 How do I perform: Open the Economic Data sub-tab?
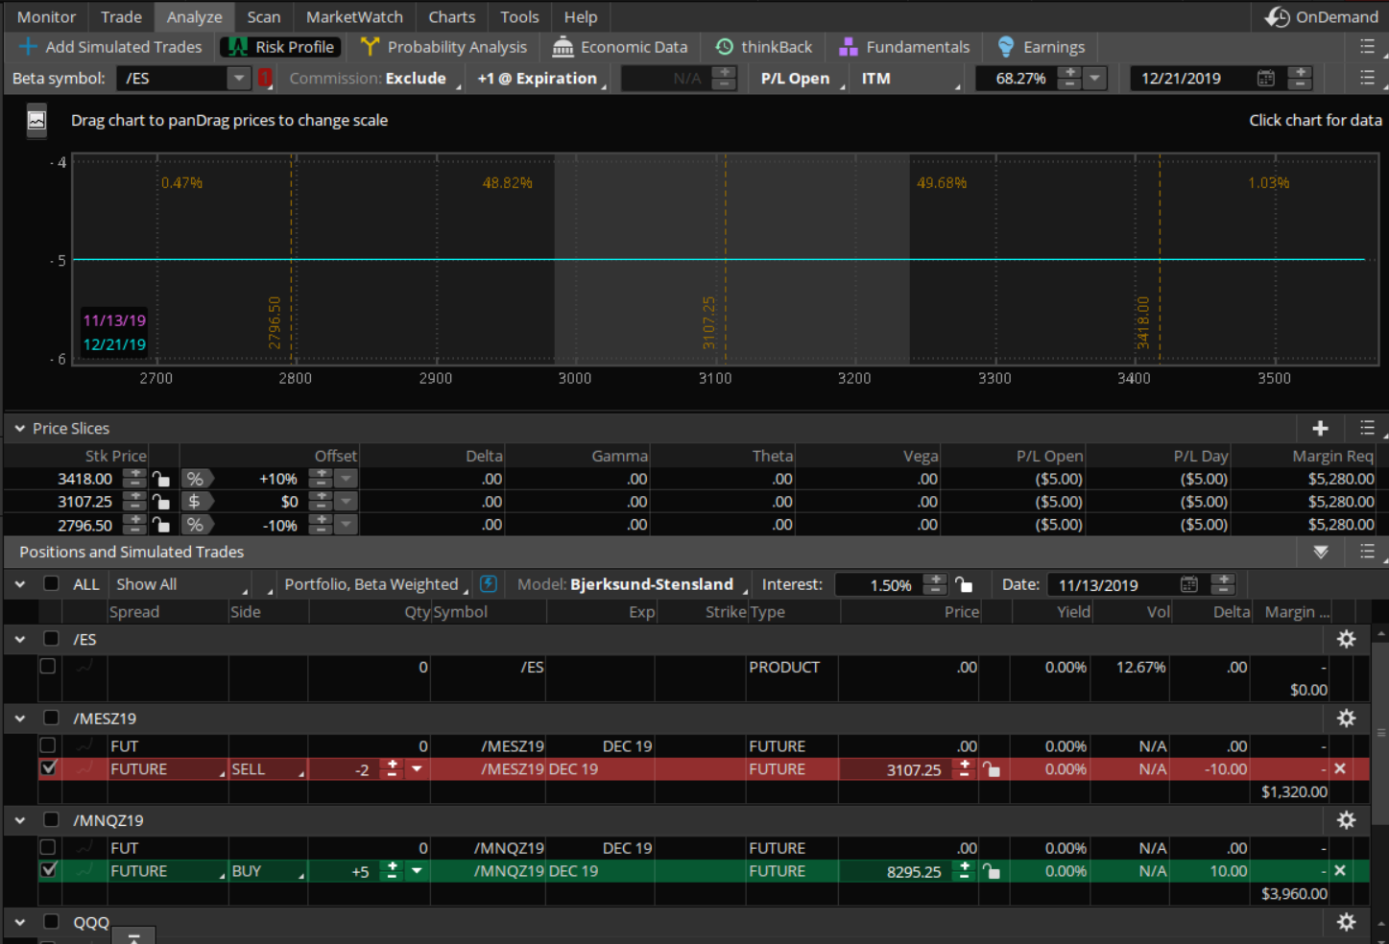click(x=621, y=47)
